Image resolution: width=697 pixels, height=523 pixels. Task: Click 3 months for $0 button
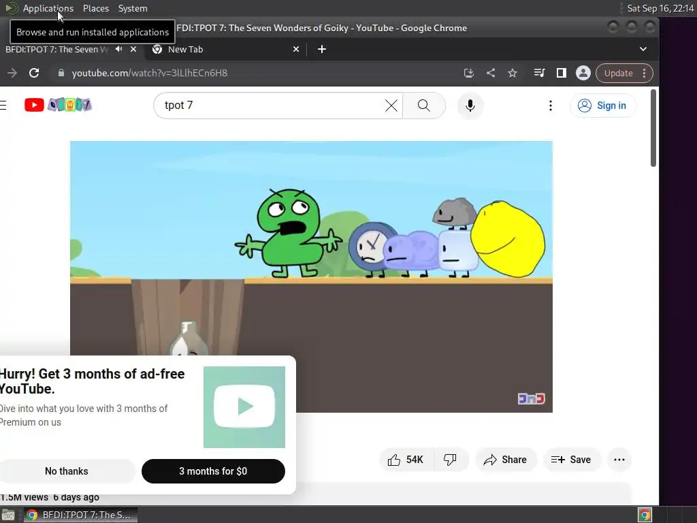point(213,471)
